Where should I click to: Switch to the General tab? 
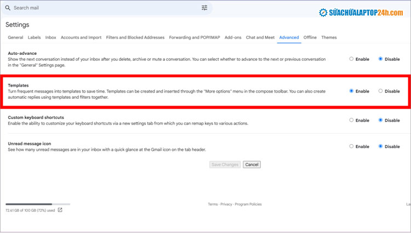(15, 37)
